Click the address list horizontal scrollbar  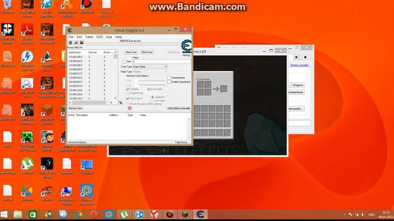(90, 103)
